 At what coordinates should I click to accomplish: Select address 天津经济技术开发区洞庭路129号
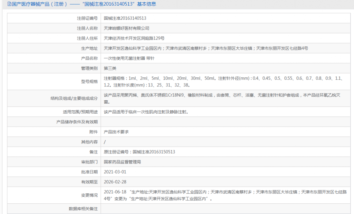coord(134,38)
